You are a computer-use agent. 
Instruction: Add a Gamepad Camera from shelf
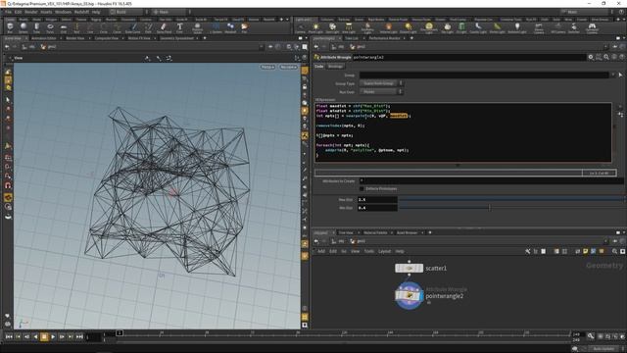(592, 27)
